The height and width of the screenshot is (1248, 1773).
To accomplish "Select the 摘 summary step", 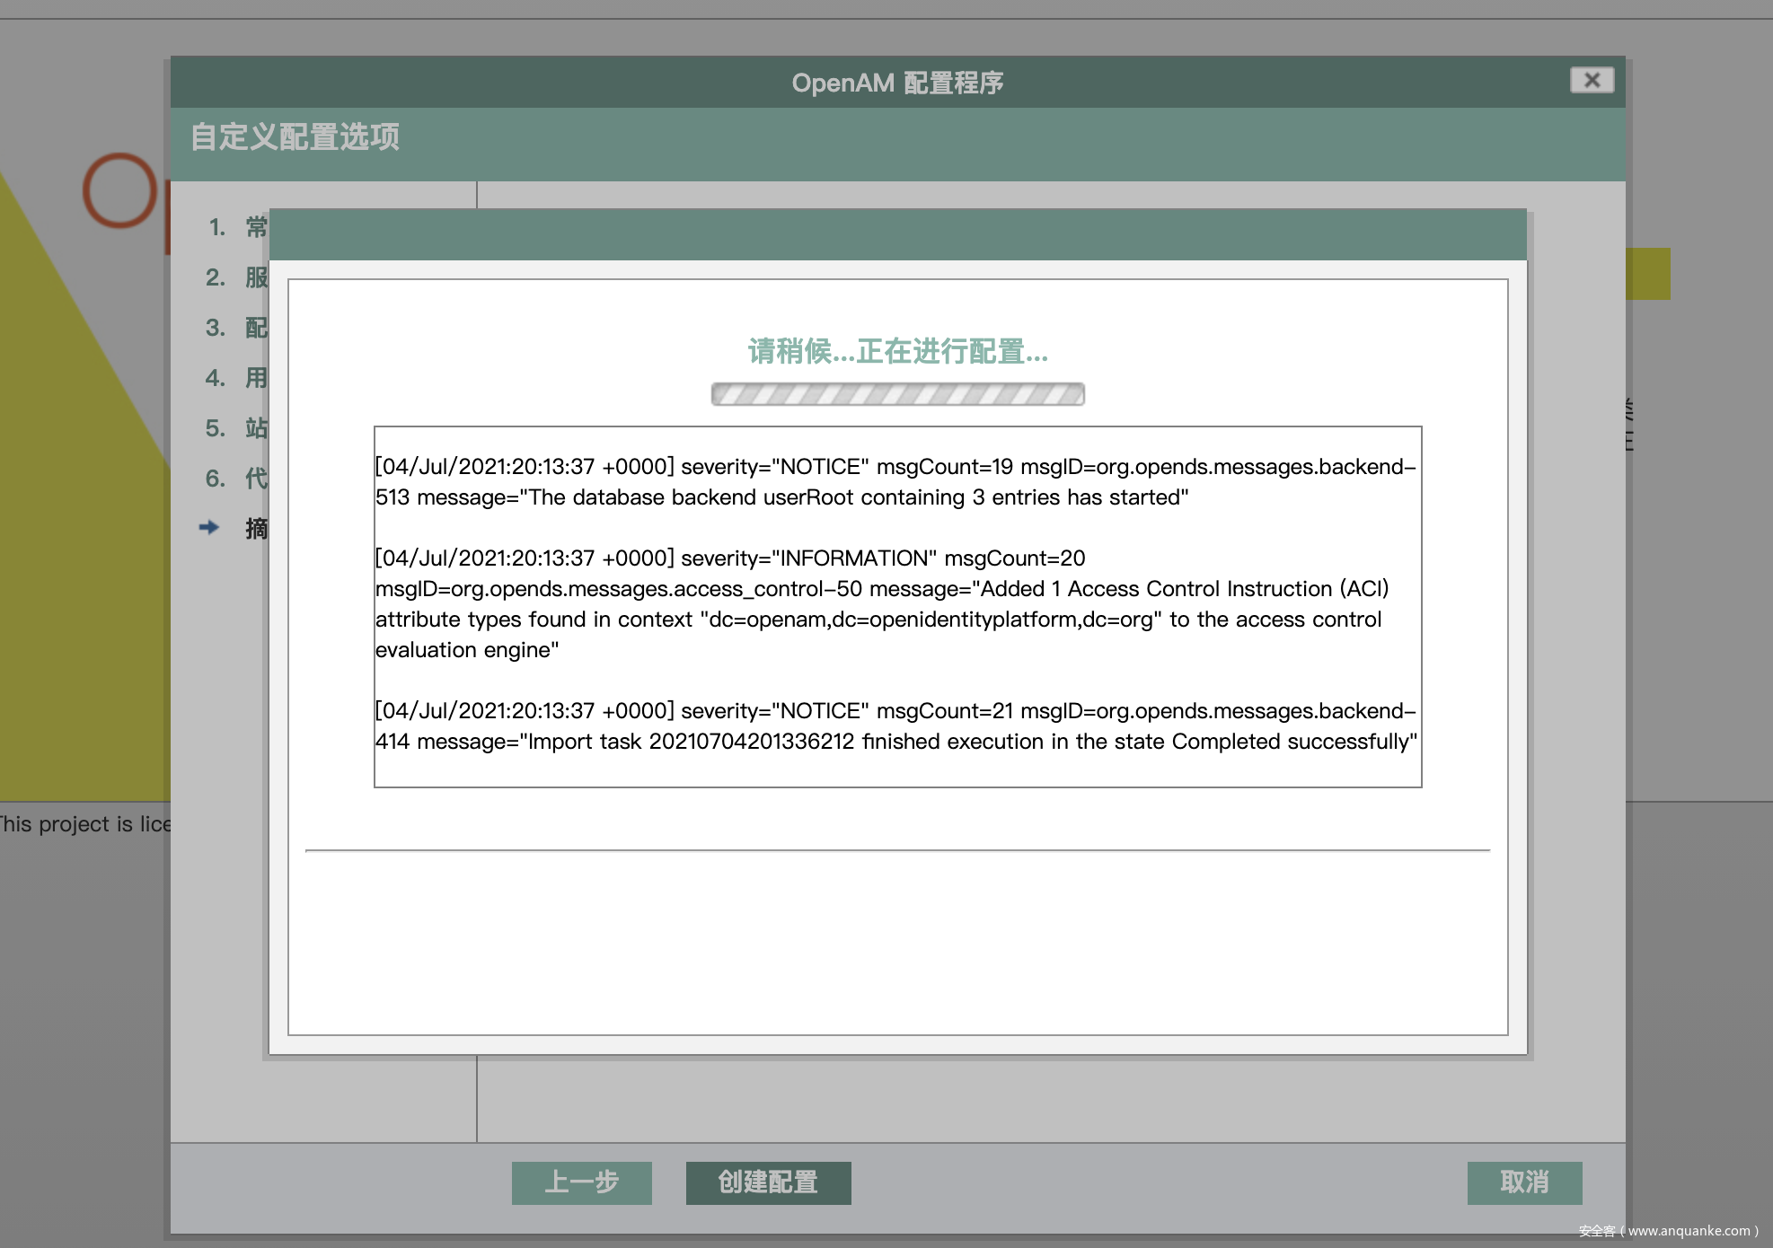I will click(256, 529).
